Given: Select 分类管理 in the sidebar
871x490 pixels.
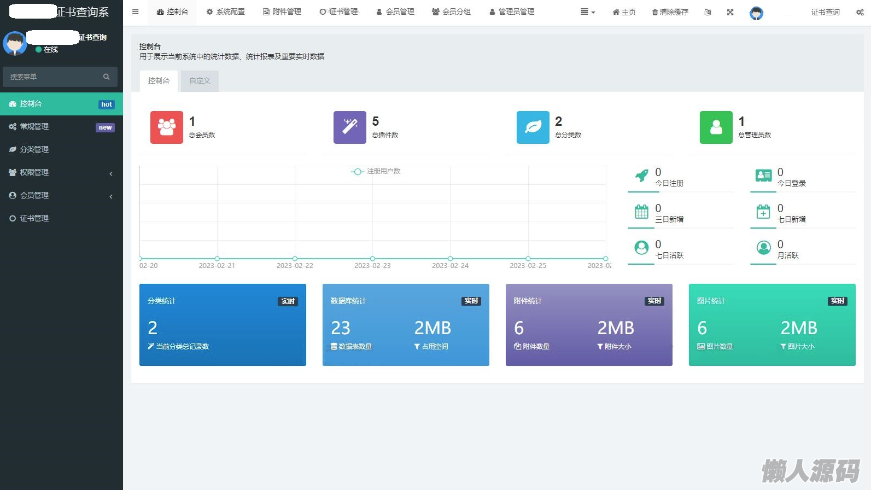Looking at the screenshot, I should 34,149.
